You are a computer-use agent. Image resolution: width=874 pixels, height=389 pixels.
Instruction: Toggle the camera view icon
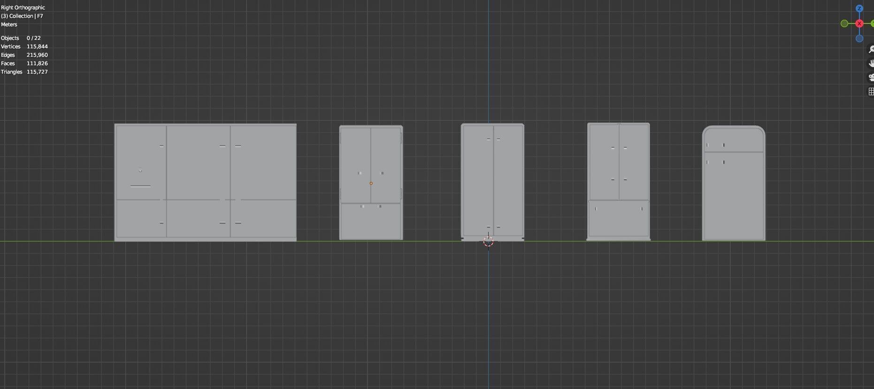point(871,77)
